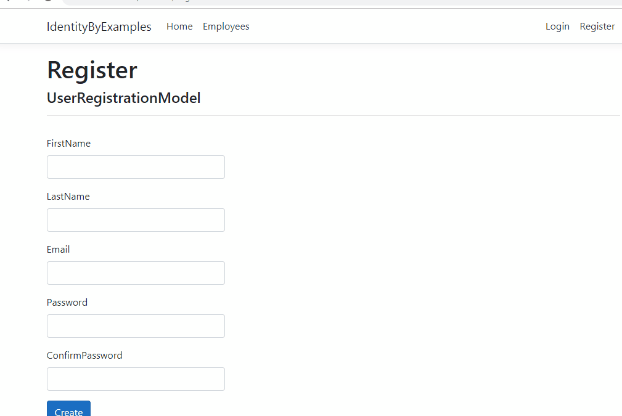Click the ConfirmPassword input box
Viewport: 622px width, 416px height.
[x=136, y=379]
